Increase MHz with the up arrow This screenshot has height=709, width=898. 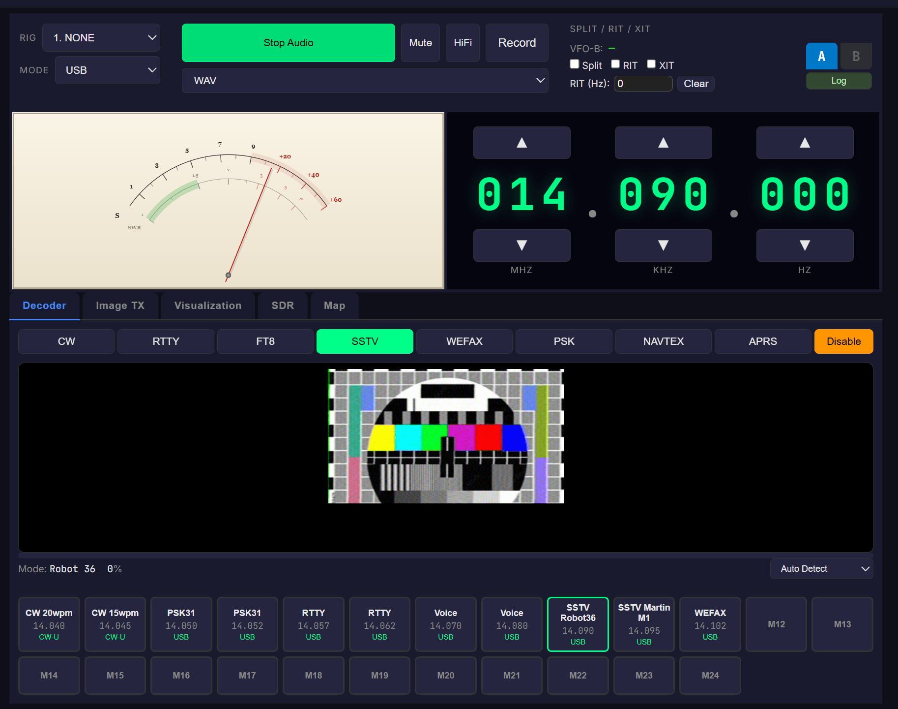tap(521, 143)
